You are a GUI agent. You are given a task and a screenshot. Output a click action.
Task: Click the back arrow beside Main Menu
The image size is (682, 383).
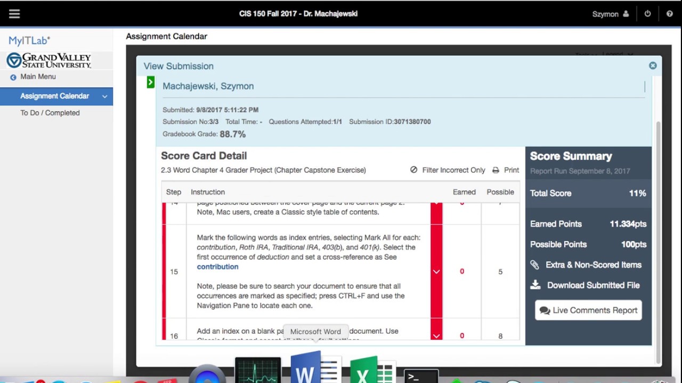point(13,77)
